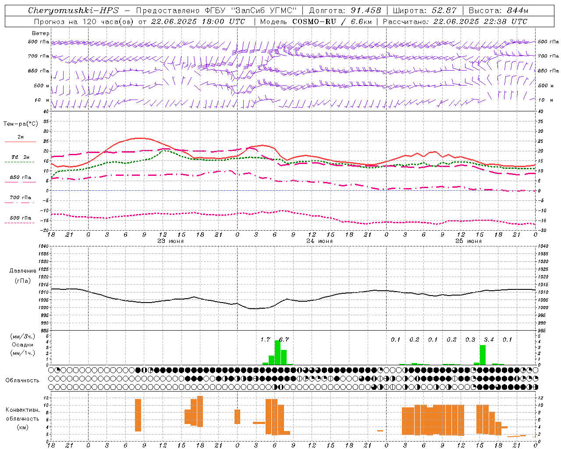The height and width of the screenshot is (449, 561).
Task: Click the '1.7' precipitation total value
Action: [266, 340]
